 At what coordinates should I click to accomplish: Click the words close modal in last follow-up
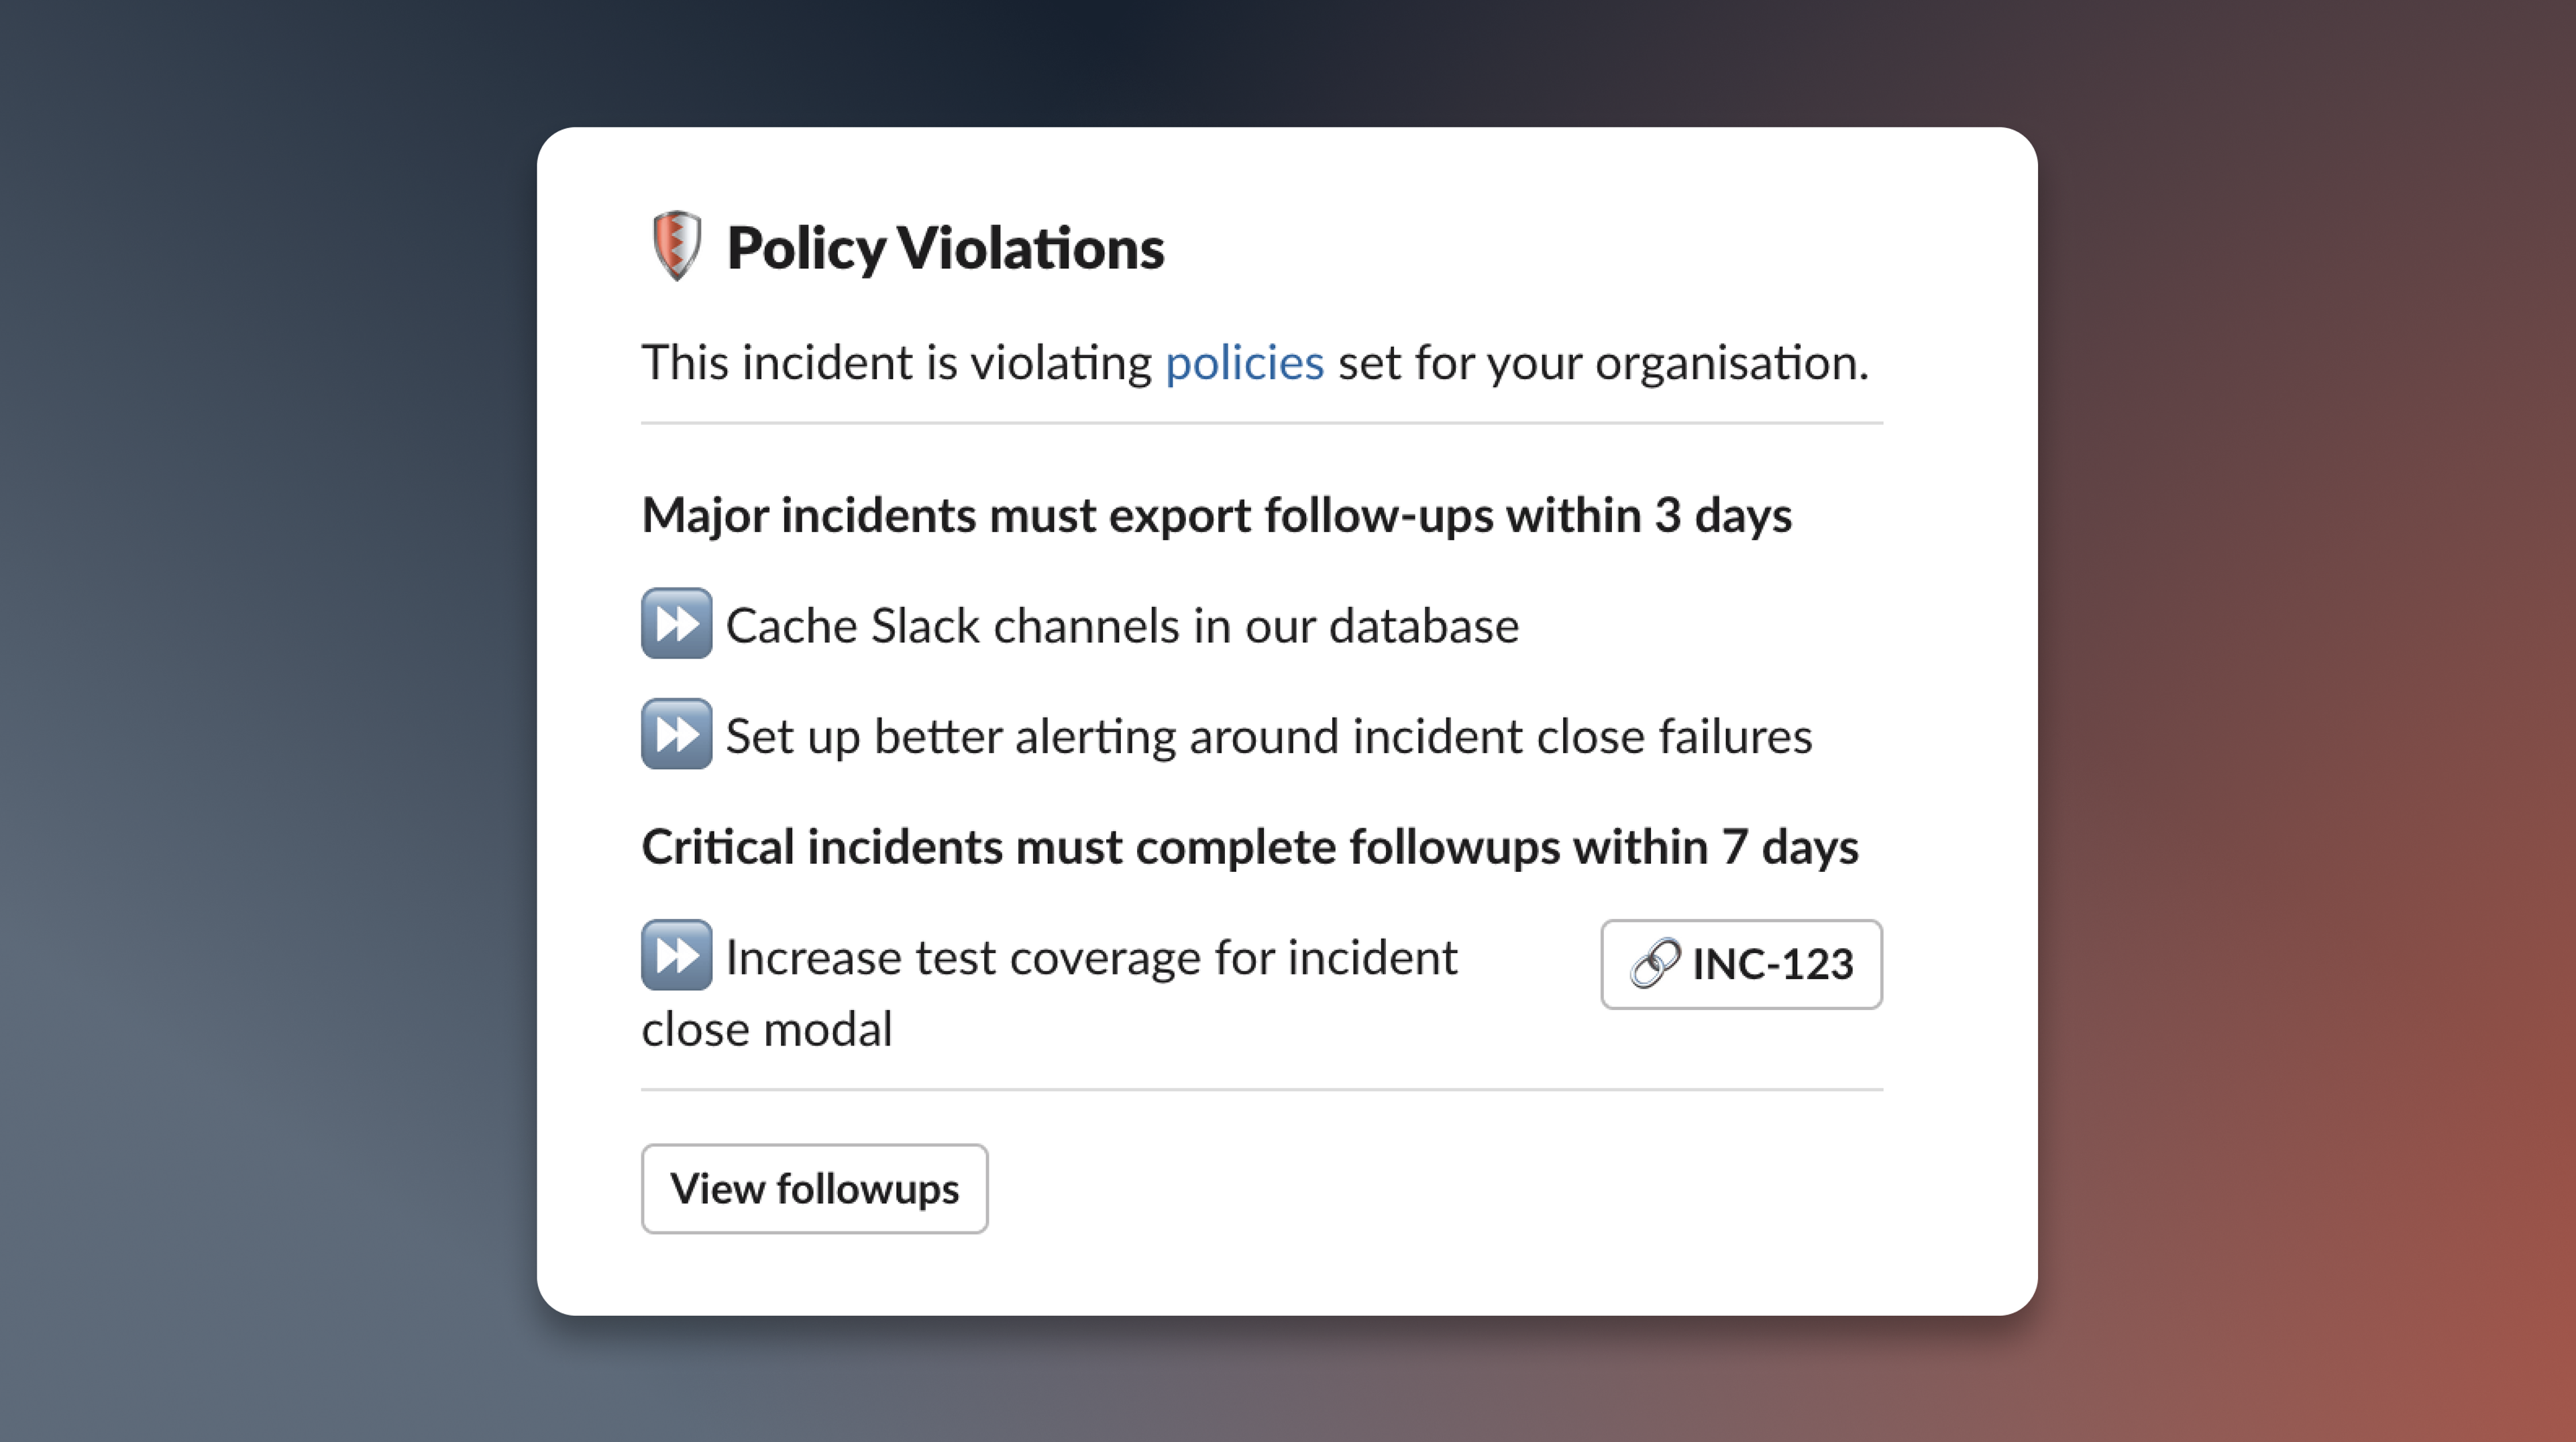[x=767, y=1029]
